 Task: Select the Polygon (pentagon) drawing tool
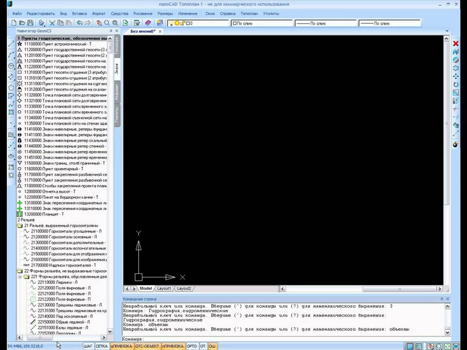point(11,87)
